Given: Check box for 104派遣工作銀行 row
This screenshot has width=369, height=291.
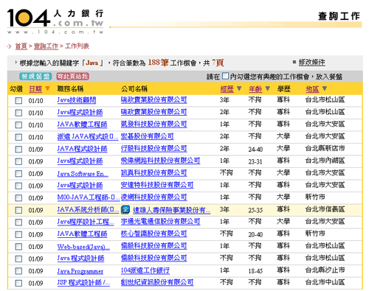Looking at the screenshot, I should (18, 271).
